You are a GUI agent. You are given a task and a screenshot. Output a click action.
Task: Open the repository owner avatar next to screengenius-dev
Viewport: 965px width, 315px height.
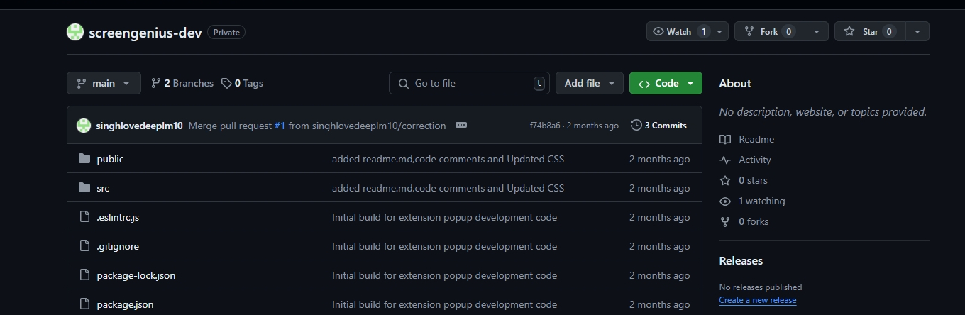pos(75,32)
